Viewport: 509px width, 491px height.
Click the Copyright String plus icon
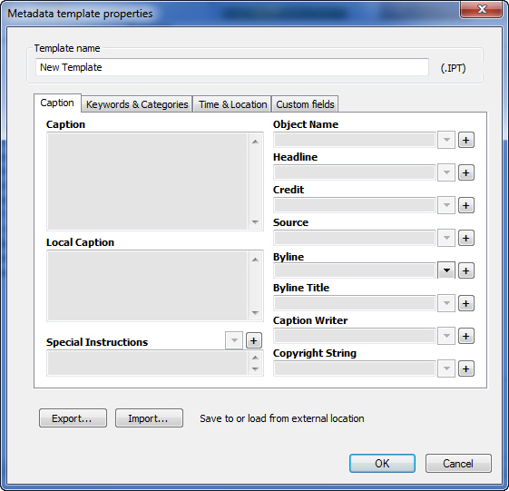click(466, 368)
